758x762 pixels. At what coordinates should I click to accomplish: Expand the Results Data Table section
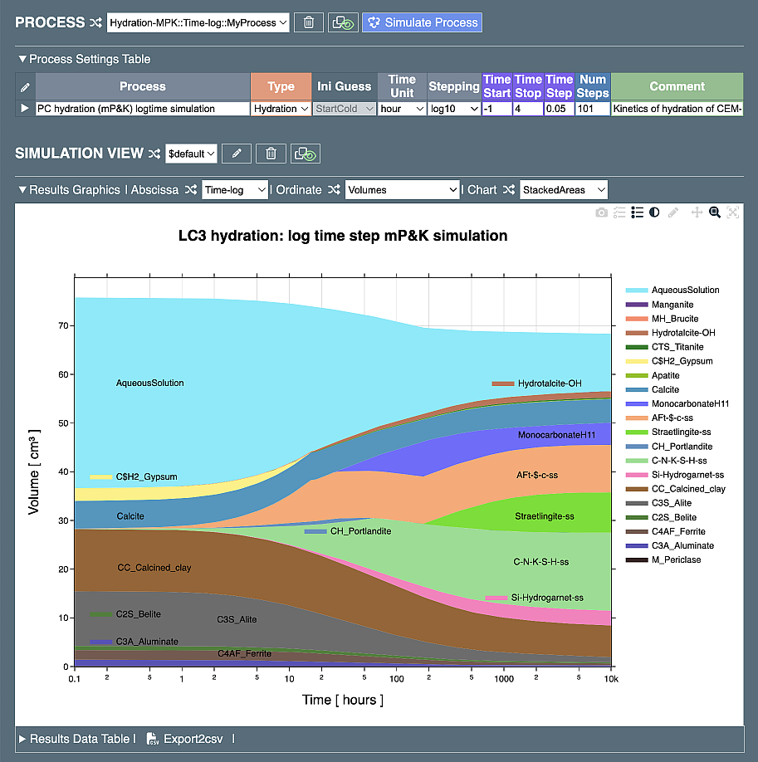75,739
